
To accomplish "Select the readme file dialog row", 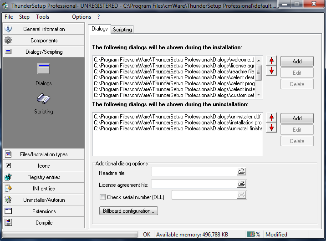I will pyautogui.click(x=174, y=72).
